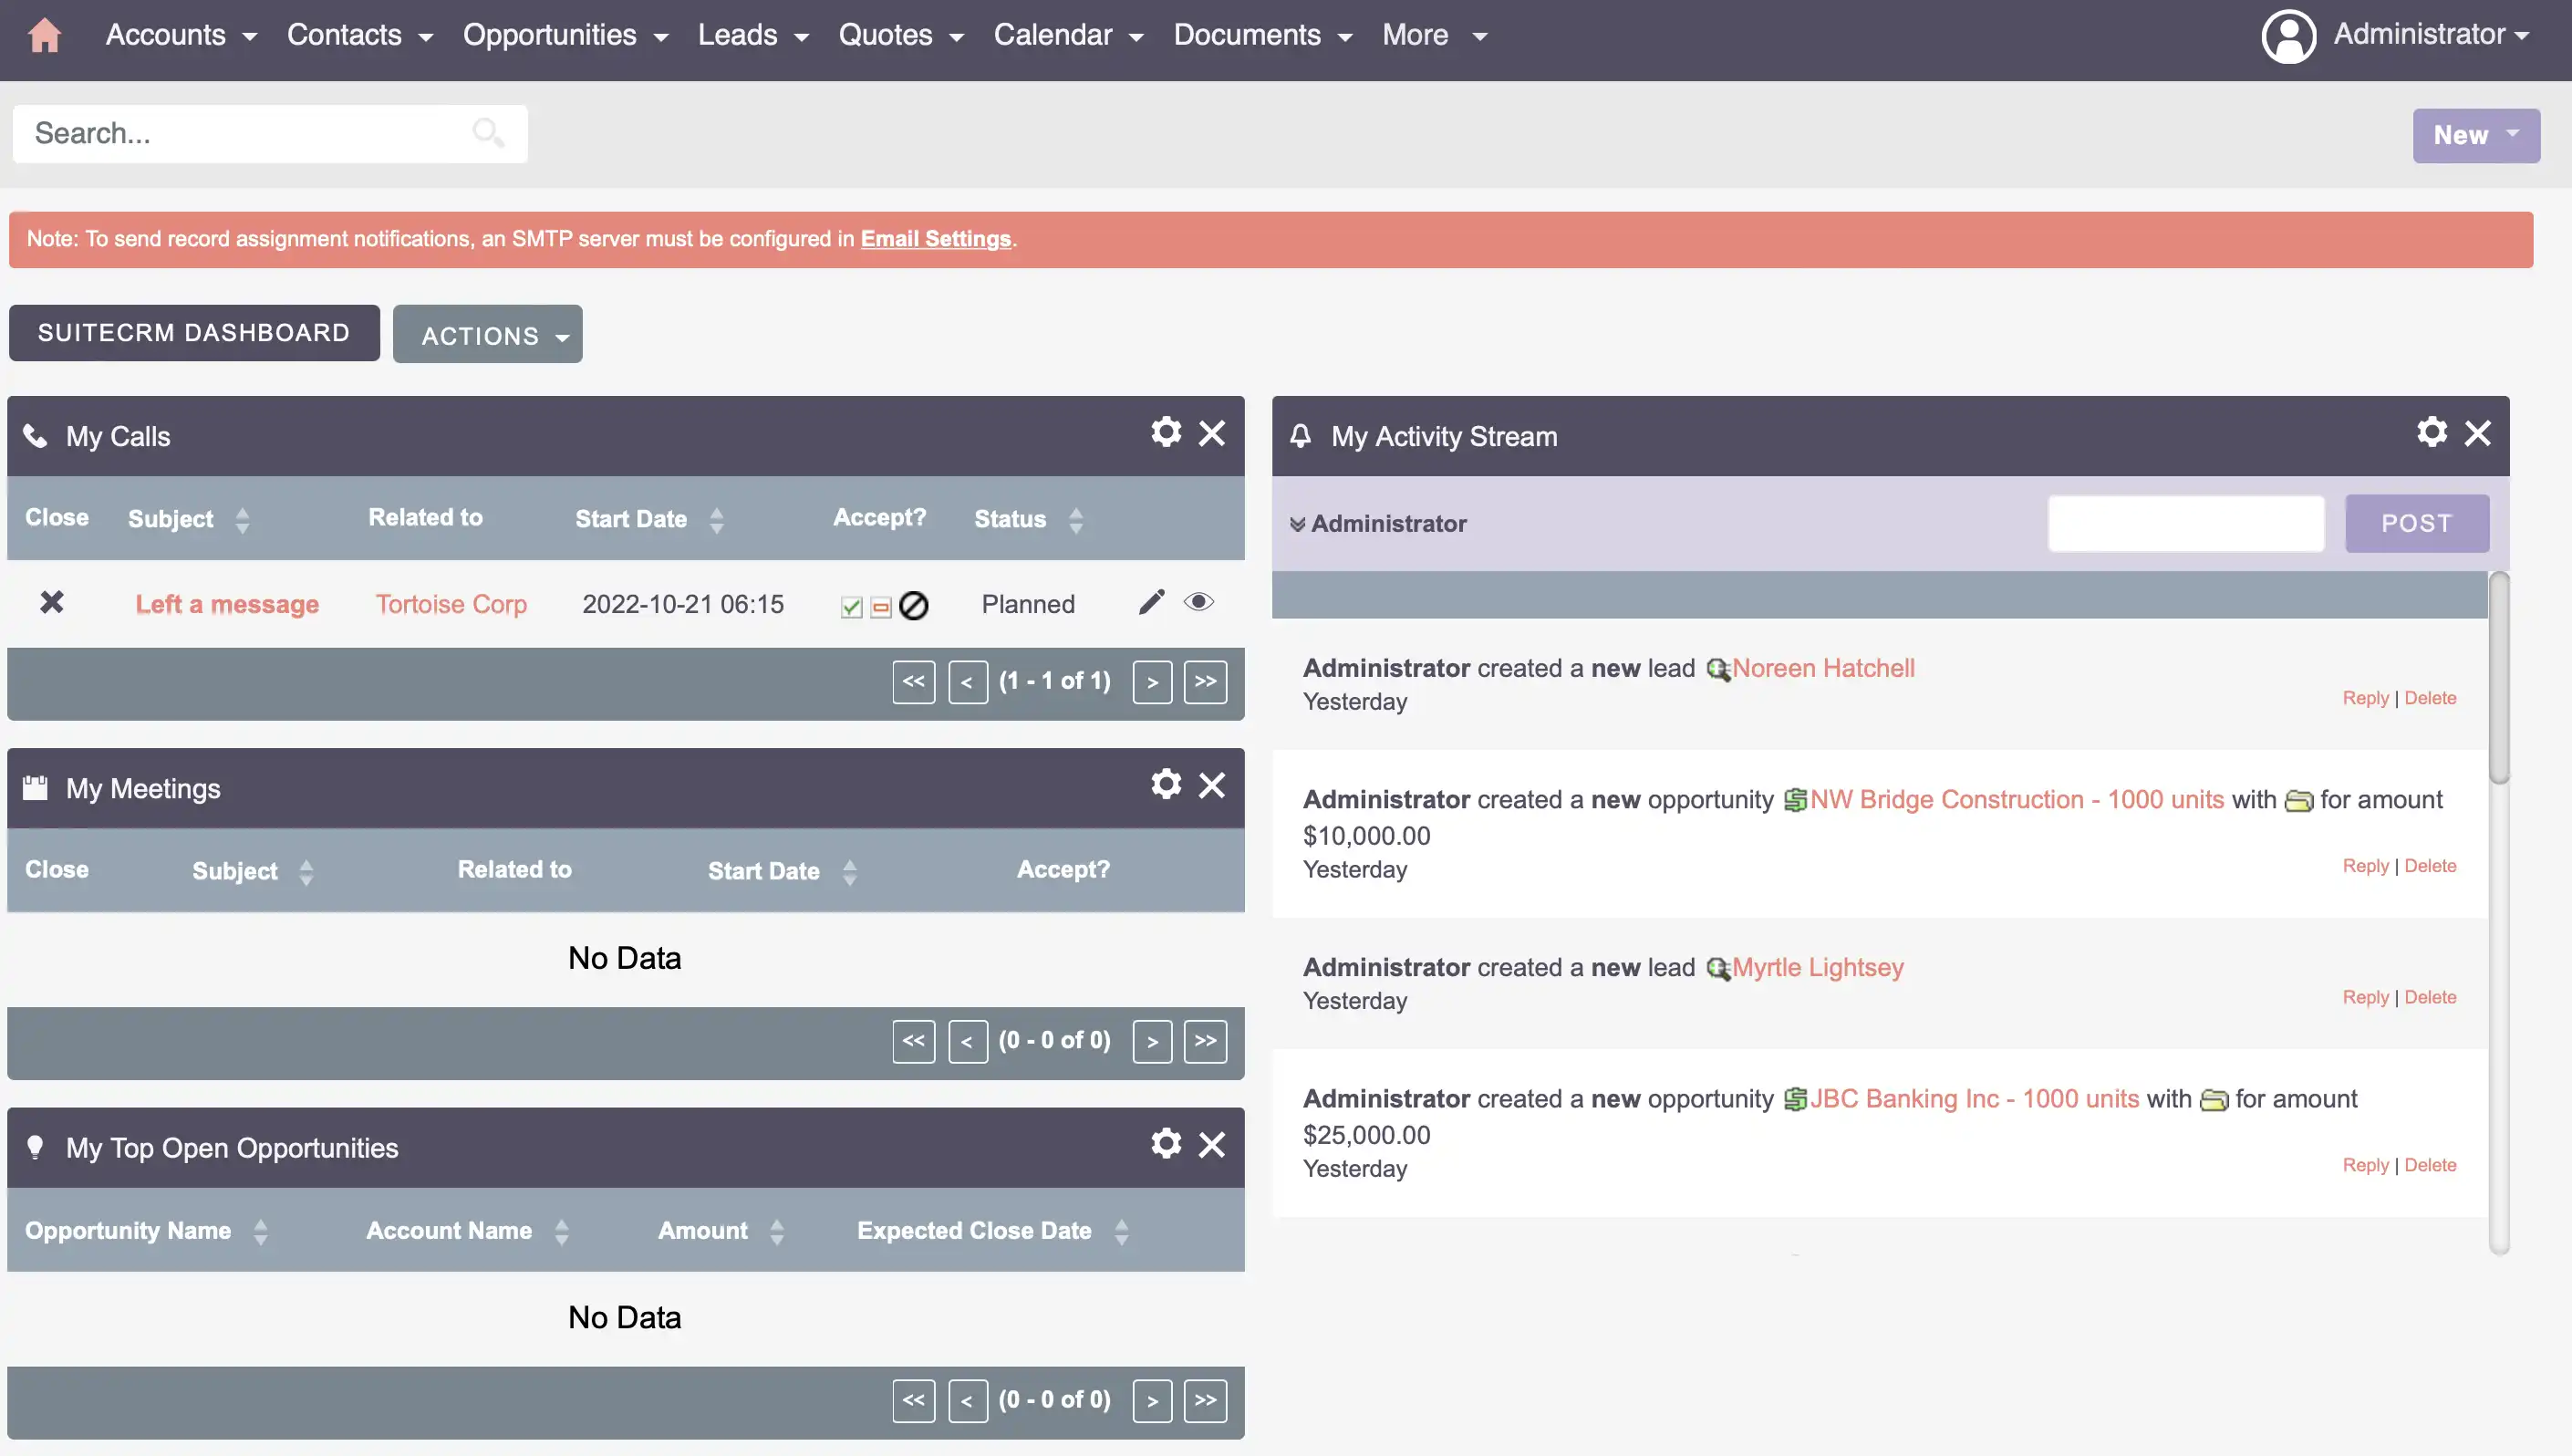
Task: Click the settings gear icon in My Meetings panel
Action: [1166, 785]
